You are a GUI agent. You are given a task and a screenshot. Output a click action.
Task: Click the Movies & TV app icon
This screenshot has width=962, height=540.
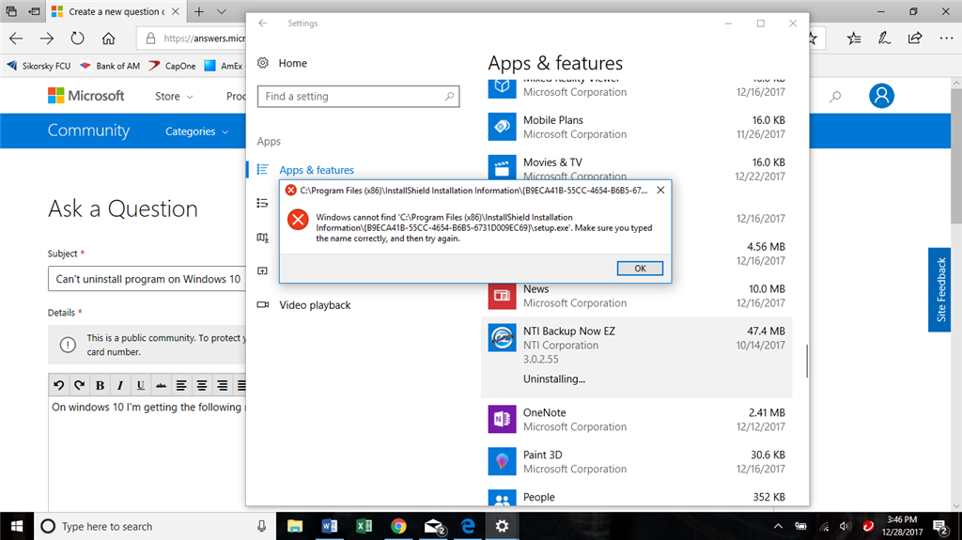point(502,169)
